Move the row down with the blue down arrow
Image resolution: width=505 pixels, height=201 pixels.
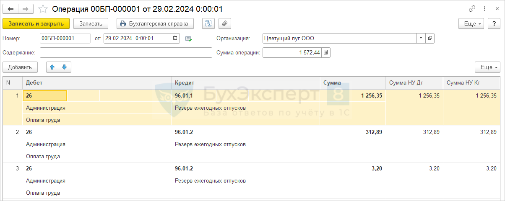[x=65, y=67]
